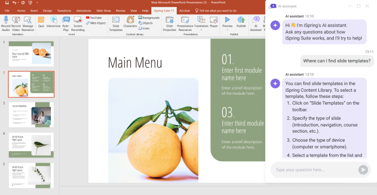
Task: Select the iSpring Suite 11 tab
Action: pos(164,10)
